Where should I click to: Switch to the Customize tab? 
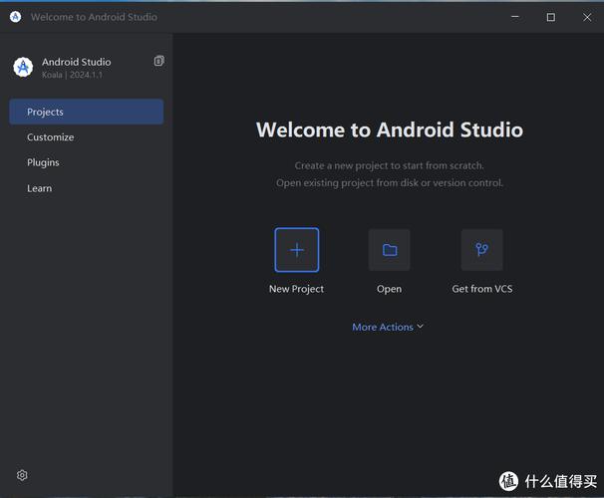coord(87,137)
